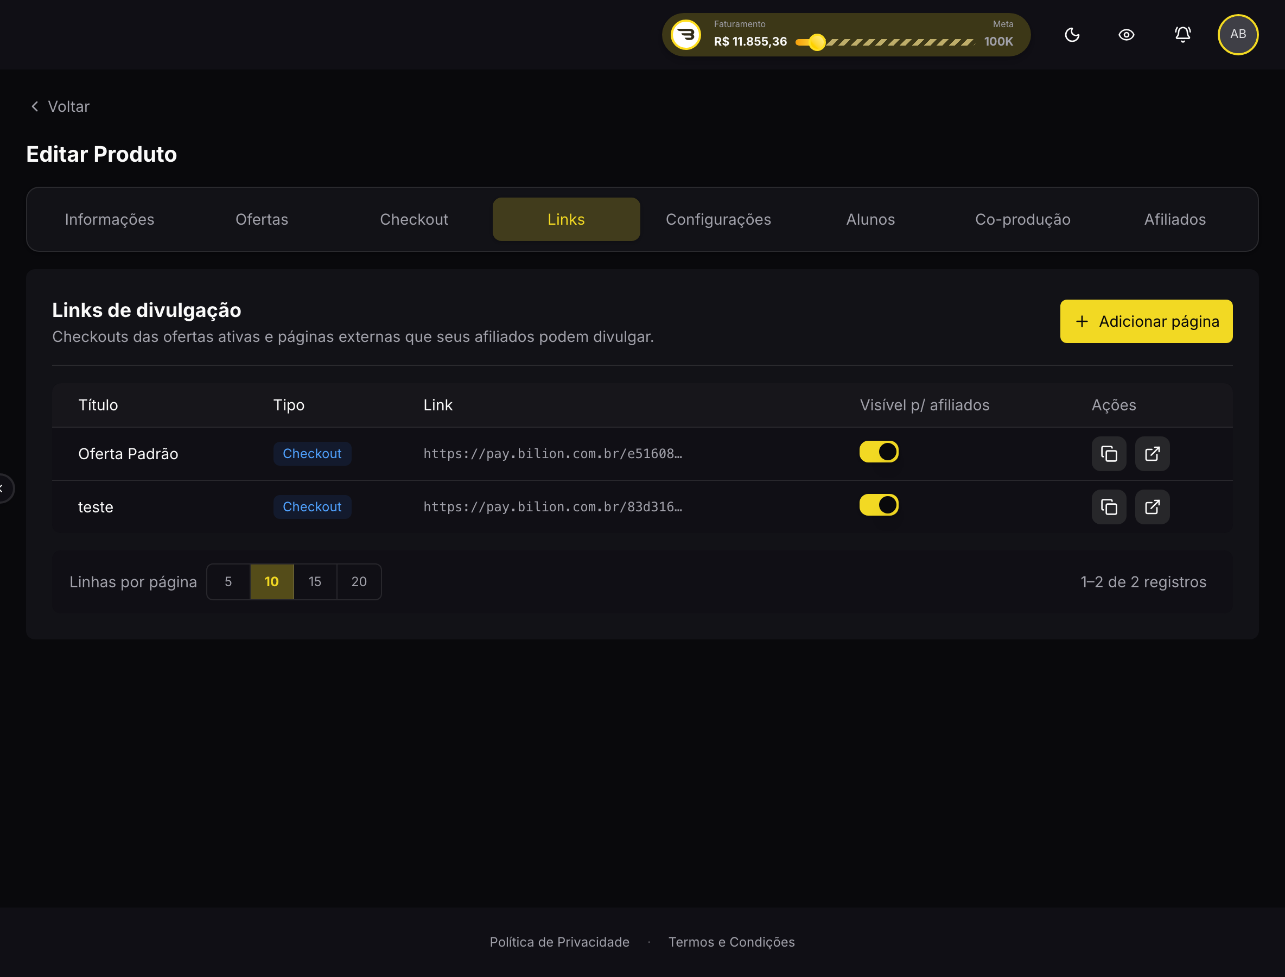The width and height of the screenshot is (1285, 977).
Task: Click the eye visibility icon in header
Action: pos(1126,35)
